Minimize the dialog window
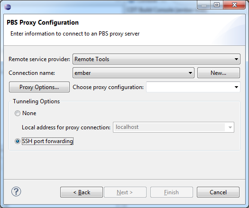Image resolution: width=249 pixels, height=208 pixels. click(204, 5)
